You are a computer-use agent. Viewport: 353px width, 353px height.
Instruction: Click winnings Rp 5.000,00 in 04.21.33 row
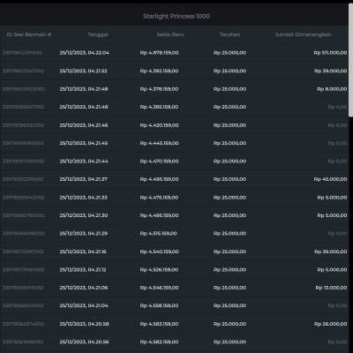pos(332,198)
